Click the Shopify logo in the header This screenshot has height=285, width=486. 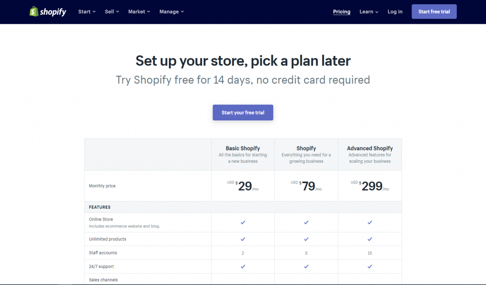coord(48,11)
